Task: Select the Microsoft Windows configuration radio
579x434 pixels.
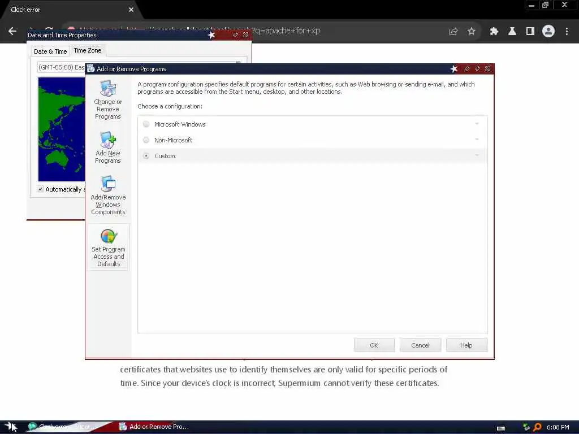Action: click(146, 124)
